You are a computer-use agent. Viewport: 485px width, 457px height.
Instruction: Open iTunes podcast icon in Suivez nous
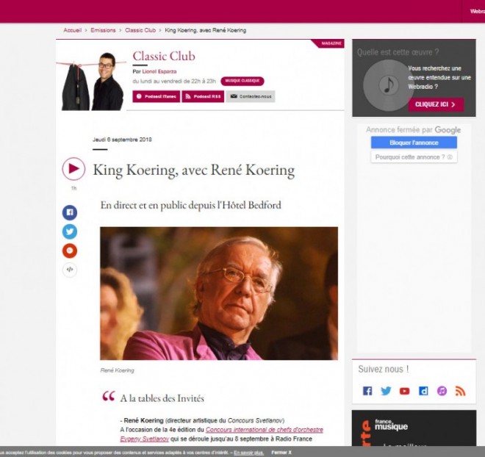coord(442,391)
